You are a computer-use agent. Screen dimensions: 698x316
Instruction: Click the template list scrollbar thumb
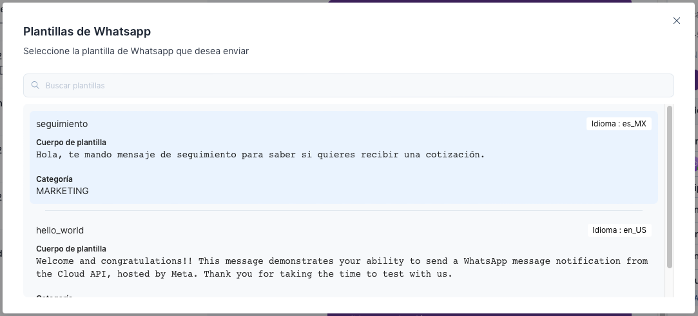coord(670,187)
